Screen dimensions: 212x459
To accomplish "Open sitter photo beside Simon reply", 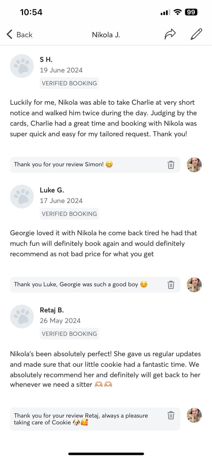I will pyautogui.click(x=194, y=165).
